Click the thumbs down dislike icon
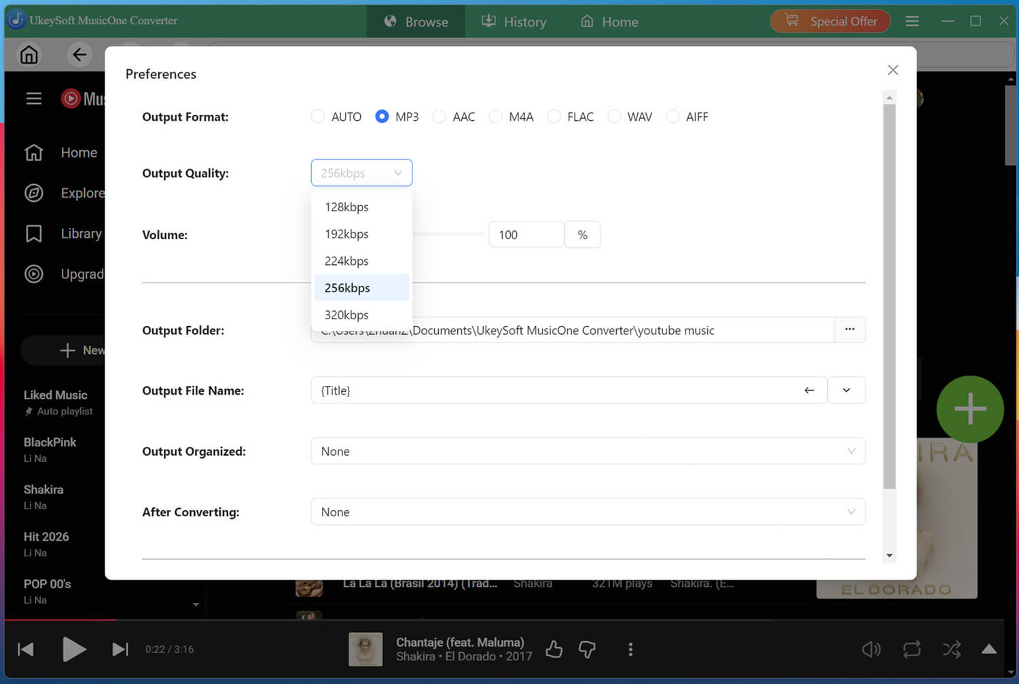Screen dimensions: 1019x684 pos(587,649)
